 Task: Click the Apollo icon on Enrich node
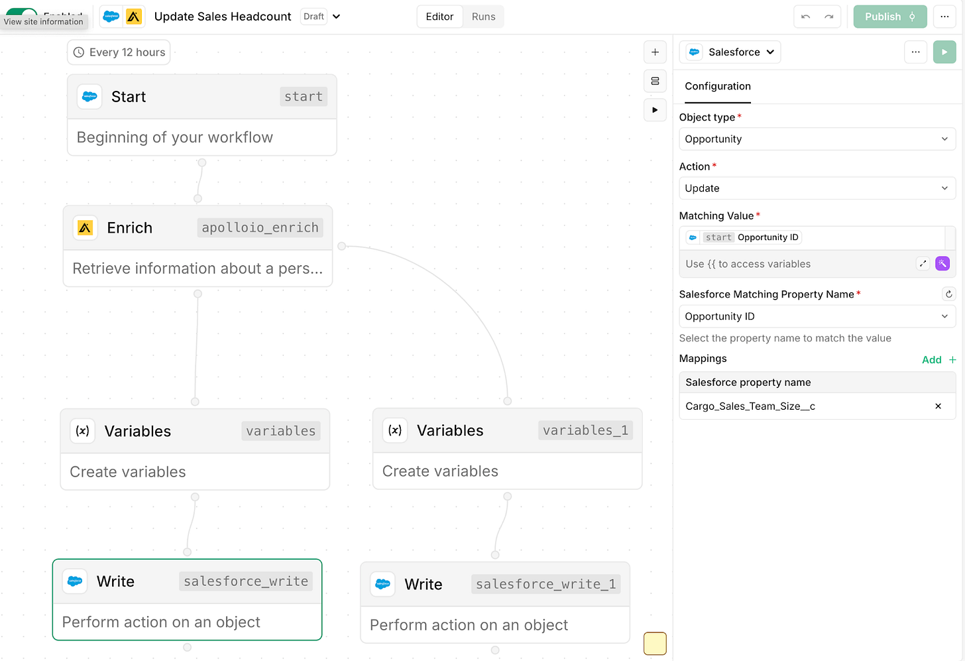85,228
